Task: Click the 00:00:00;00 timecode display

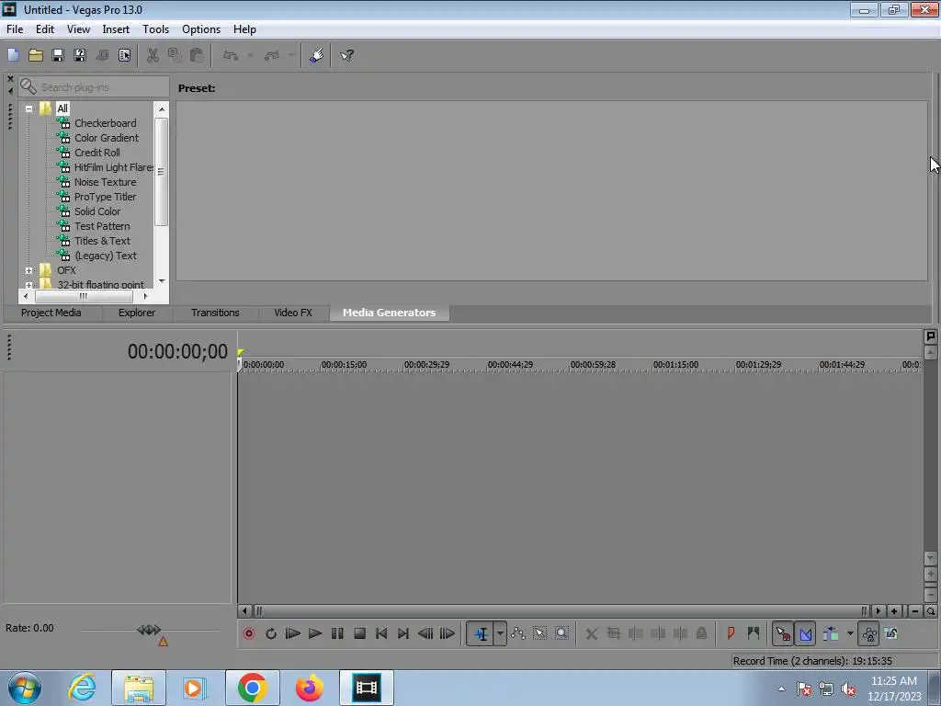Action: tap(177, 351)
